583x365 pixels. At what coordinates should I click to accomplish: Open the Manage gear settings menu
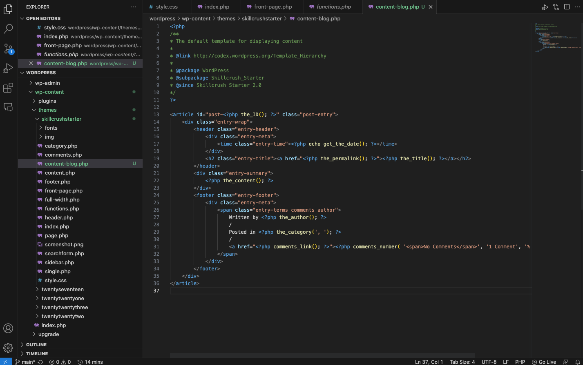[9, 347]
